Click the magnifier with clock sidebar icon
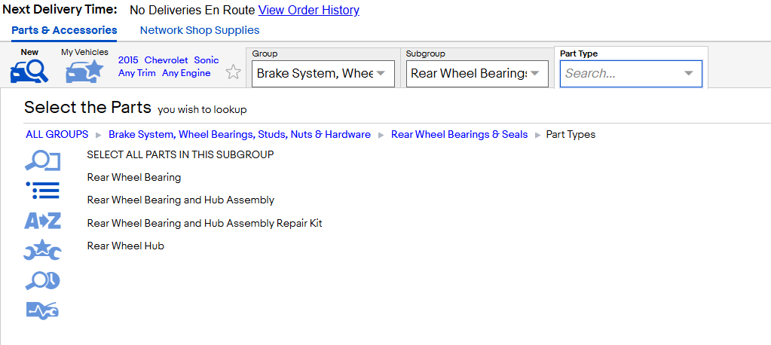Image resolution: width=771 pixels, height=345 pixels. tap(42, 281)
